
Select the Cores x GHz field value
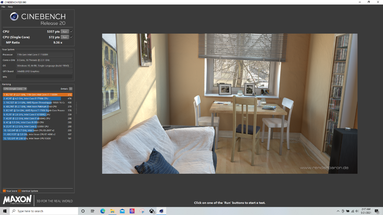[44, 60]
